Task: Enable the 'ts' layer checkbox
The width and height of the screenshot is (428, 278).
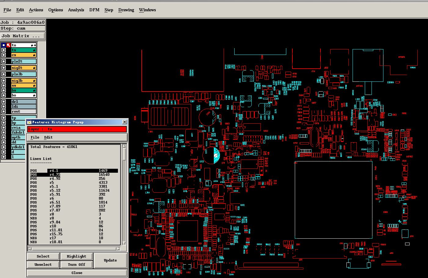Action: [4, 50]
